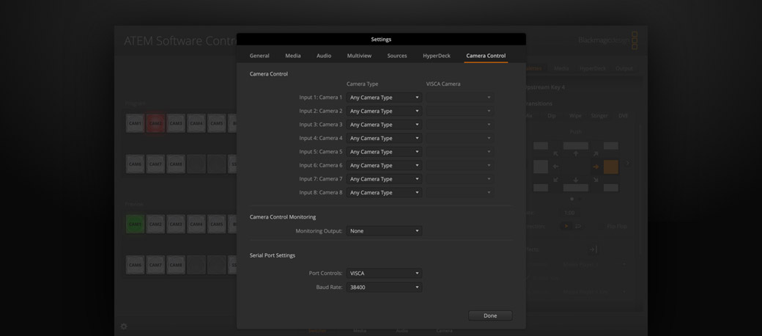Toggle the Flip Flop button
This screenshot has width=762, height=336.
click(616, 226)
